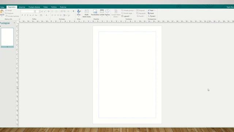Increase paragraph indent
The height and width of the screenshot is (132, 234).
[64, 11]
